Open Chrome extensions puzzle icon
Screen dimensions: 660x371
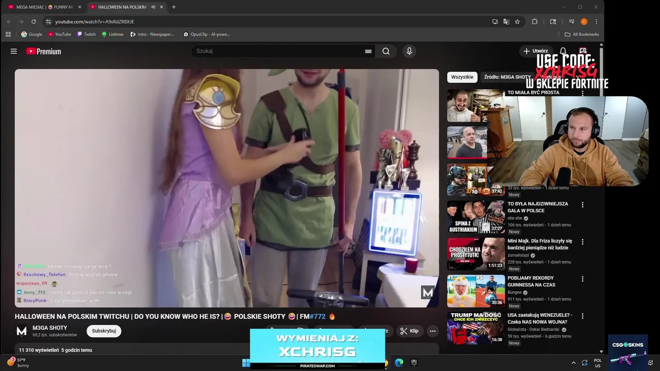click(x=535, y=22)
